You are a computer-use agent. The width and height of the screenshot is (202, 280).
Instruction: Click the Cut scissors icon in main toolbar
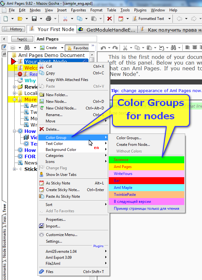[x=65, y=19]
